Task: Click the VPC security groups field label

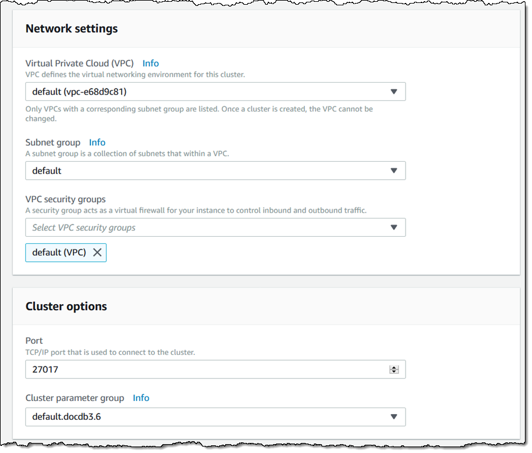Action: (x=66, y=200)
